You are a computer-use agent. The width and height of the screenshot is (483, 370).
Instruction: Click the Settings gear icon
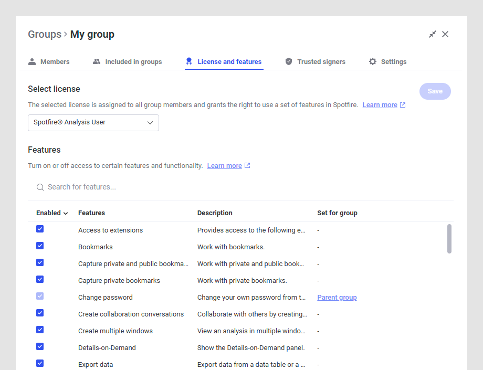(x=373, y=61)
